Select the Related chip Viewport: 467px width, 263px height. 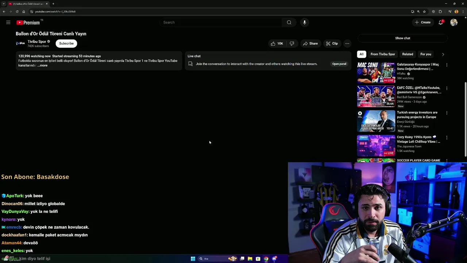408,54
